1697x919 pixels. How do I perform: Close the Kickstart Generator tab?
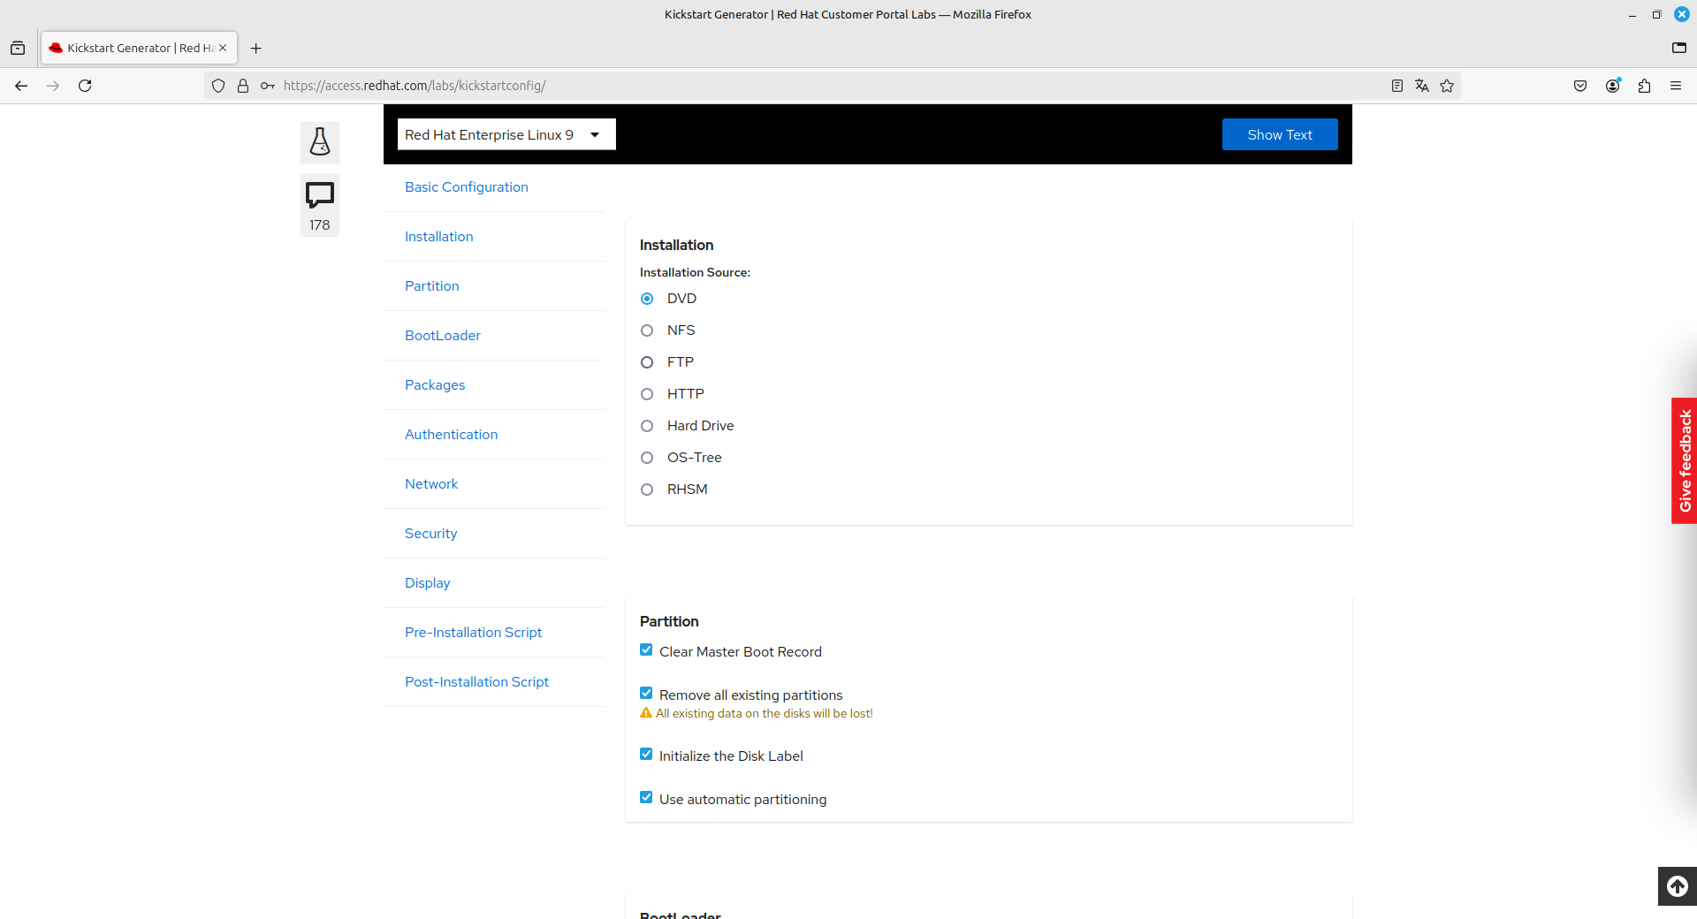pos(223,48)
